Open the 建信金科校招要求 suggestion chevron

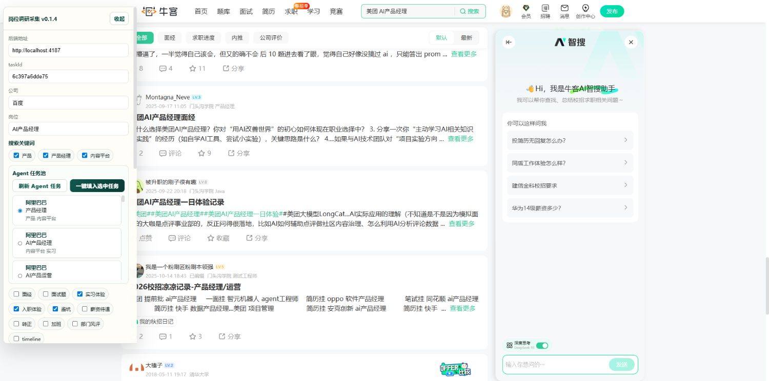[625, 185]
